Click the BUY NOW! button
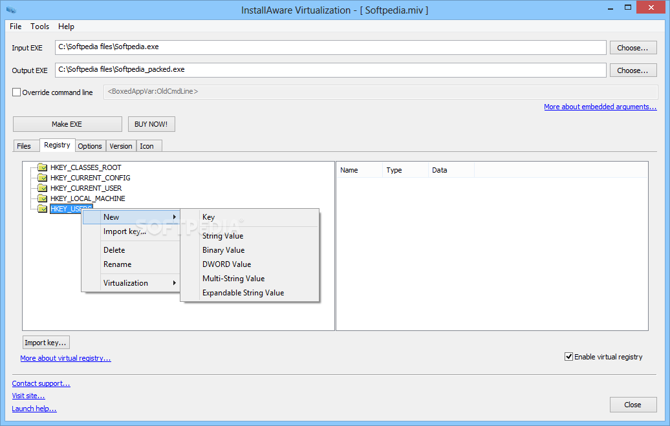Image resolution: width=670 pixels, height=426 pixels. click(151, 124)
